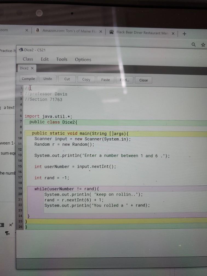Click the paragraph mark icon
The height and width of the screenshot is (276, 207).
point(7,233)
